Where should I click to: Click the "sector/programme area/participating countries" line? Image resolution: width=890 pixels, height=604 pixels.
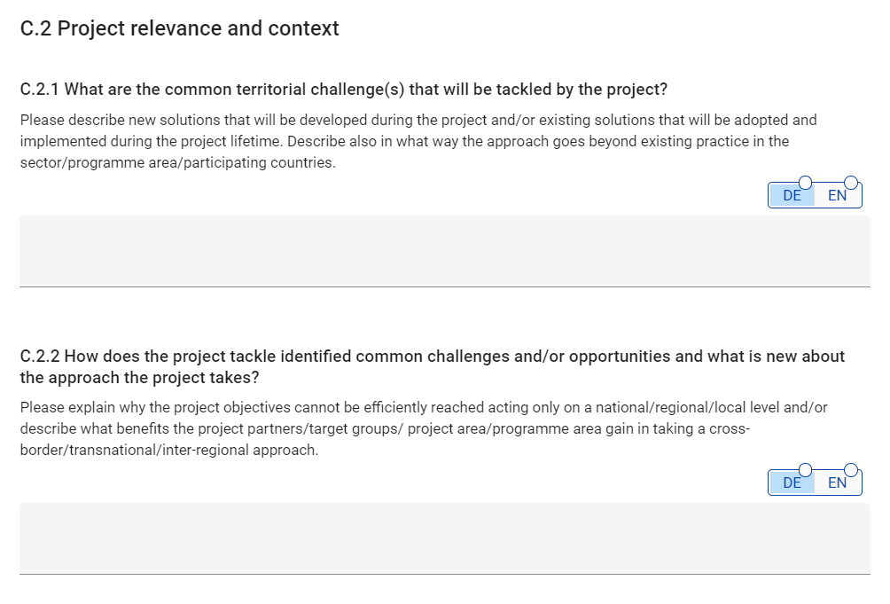point(177,163)
